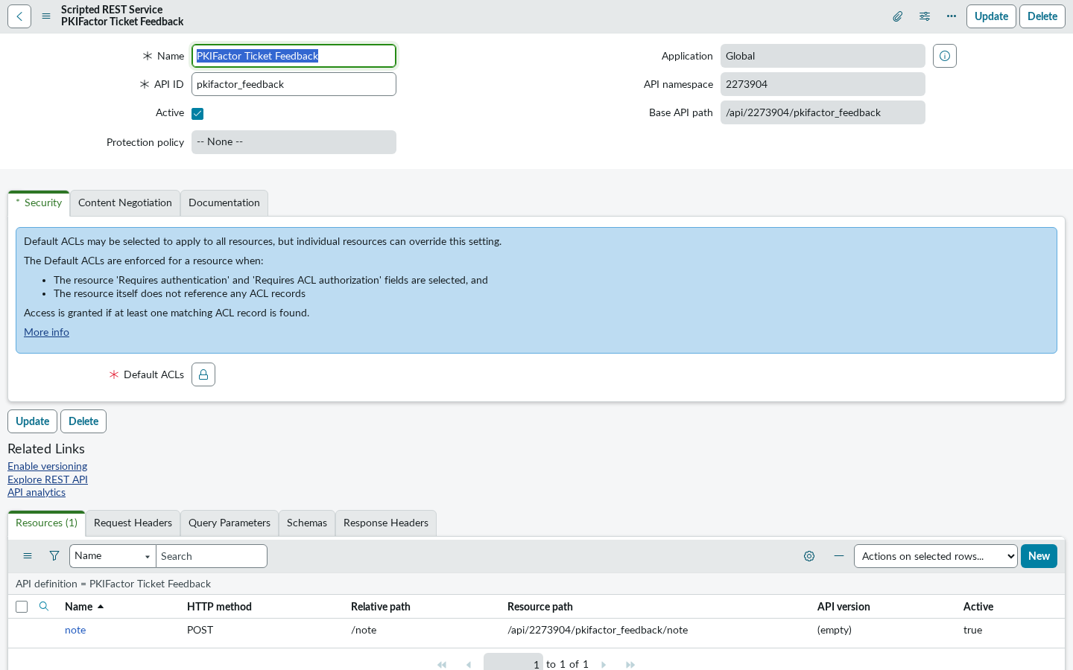Select the Request Headers tab
The width and height of the screenshot is (1073, 670).
(x=133, y=523)
